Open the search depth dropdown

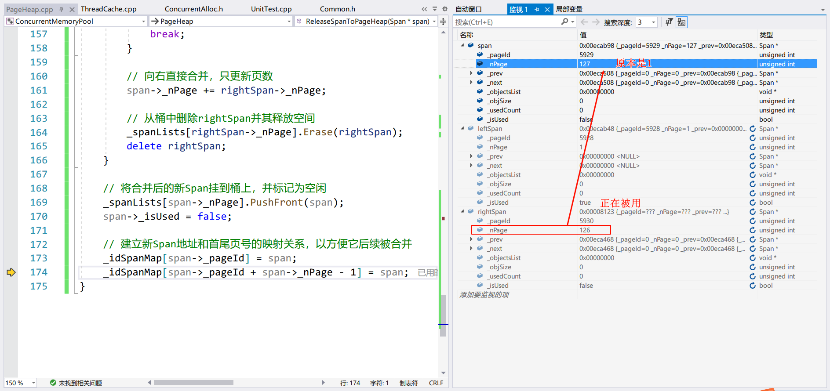point(654,22)
